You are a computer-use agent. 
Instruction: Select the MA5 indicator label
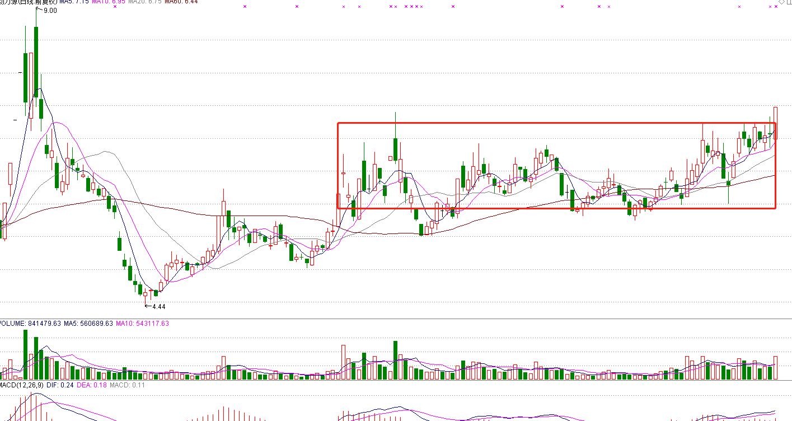(x=74, y=2)
